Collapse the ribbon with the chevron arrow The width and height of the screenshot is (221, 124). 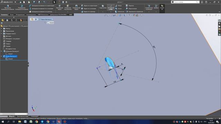click(x=219, y=12)
